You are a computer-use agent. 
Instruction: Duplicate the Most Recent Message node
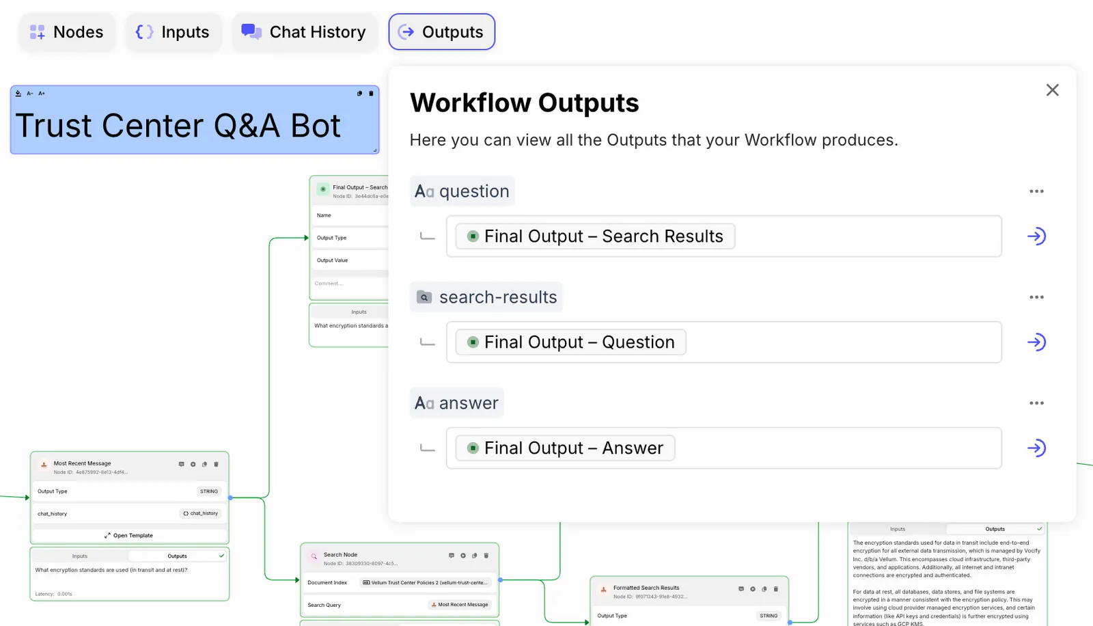204,464
